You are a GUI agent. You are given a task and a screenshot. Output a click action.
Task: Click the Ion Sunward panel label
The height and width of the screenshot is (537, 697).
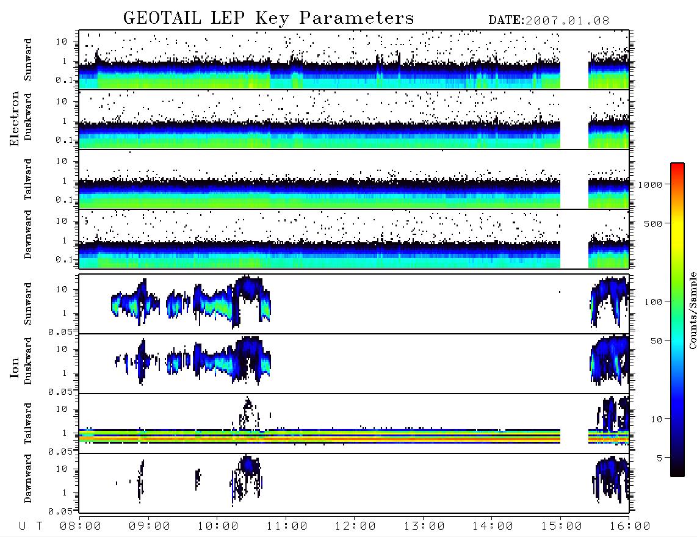coord(28,304)
